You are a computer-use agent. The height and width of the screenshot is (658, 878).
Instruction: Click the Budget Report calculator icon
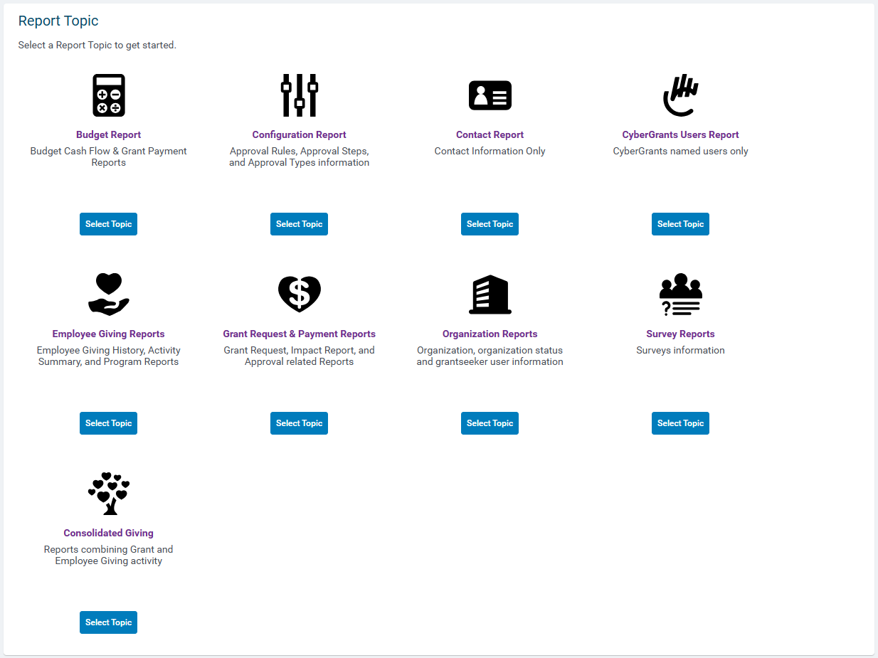pyautogui.click(x=109, y=95)
